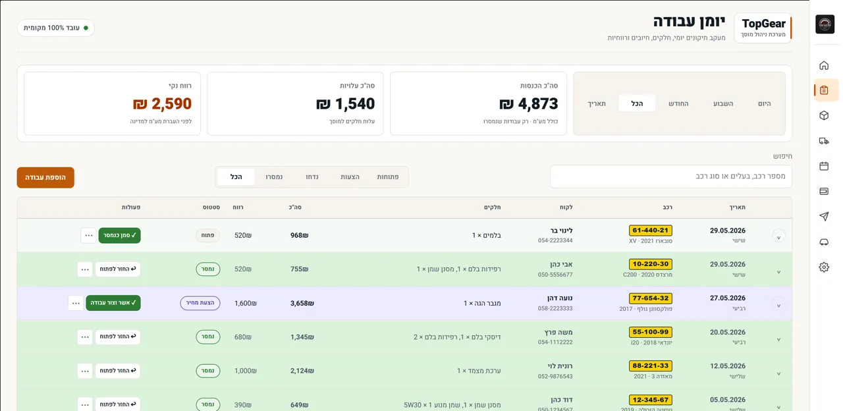Select the השבוע date range tab
The height and width of the screenshot is (411, 843).
click(723, 103)
